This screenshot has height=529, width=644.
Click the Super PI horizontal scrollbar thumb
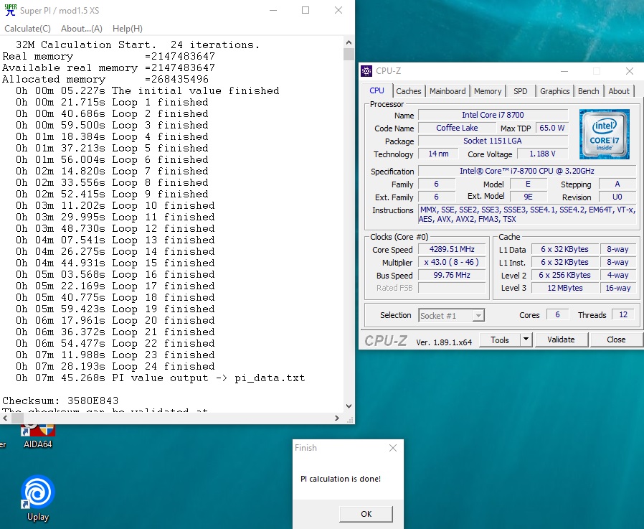coord(17,418)
